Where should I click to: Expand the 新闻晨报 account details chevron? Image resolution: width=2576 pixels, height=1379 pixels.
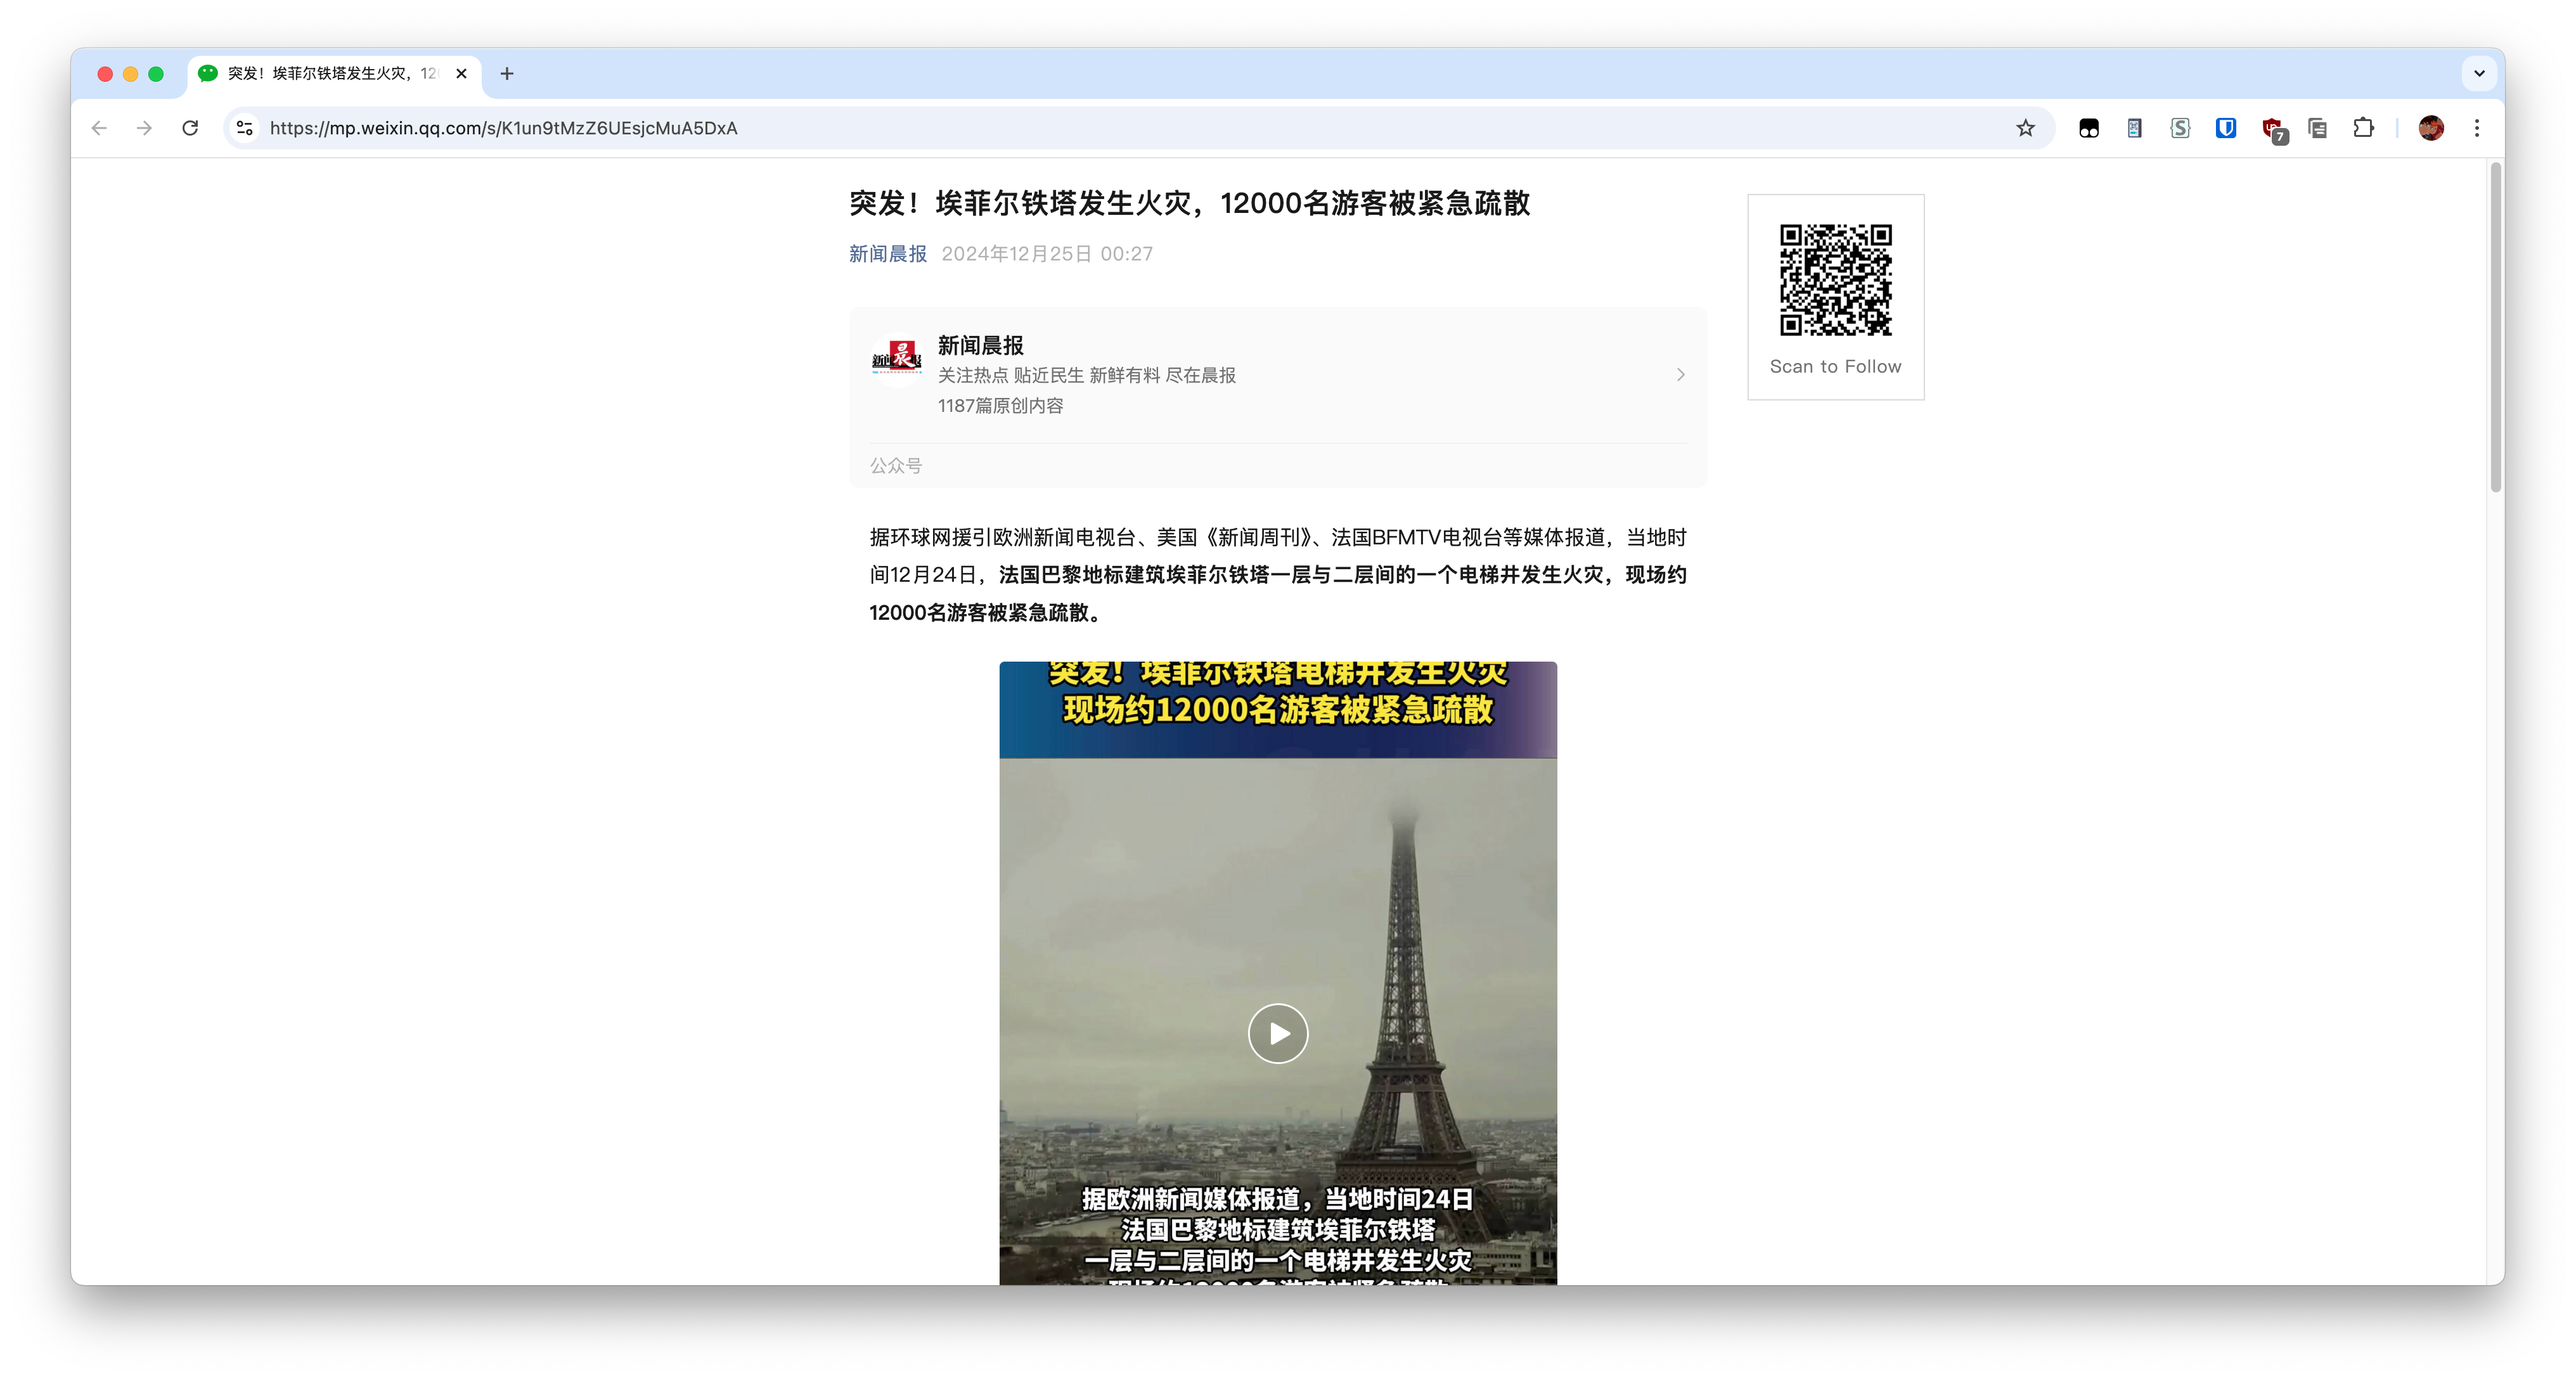click(x=1680, y=375)
